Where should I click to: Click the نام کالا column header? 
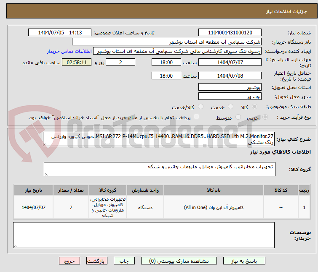(214, 190)
